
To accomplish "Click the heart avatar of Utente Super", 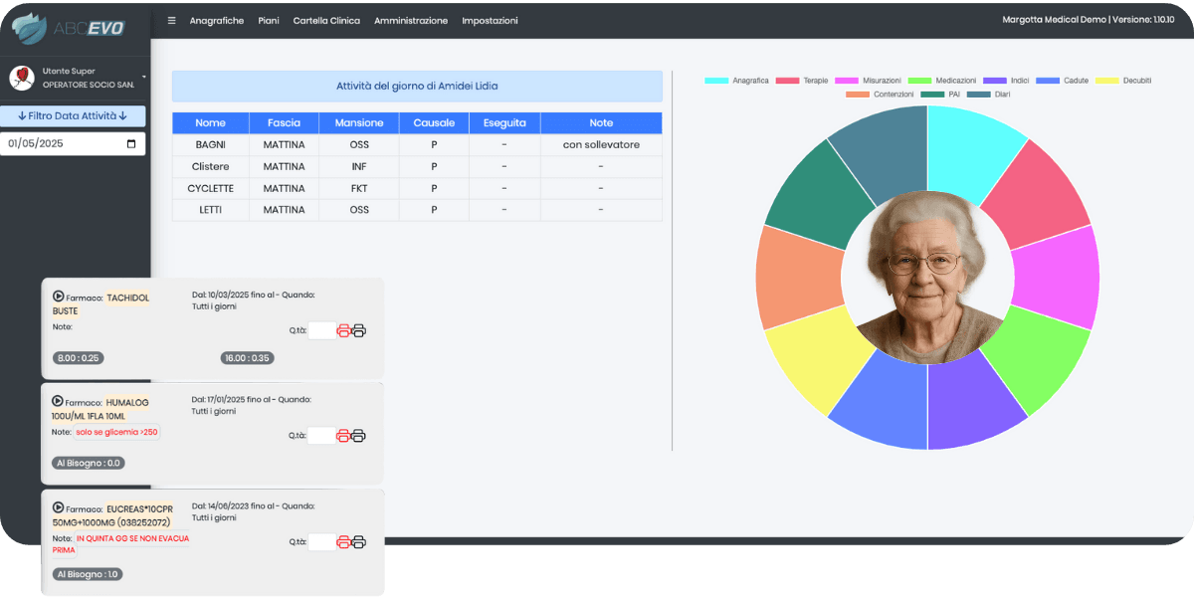I will [x=22, y=78].
